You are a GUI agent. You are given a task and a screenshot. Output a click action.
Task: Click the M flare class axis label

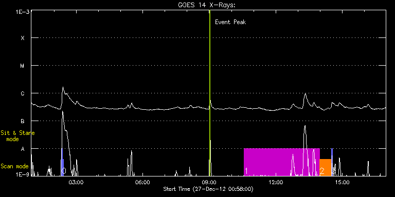[x=23, y=66]
